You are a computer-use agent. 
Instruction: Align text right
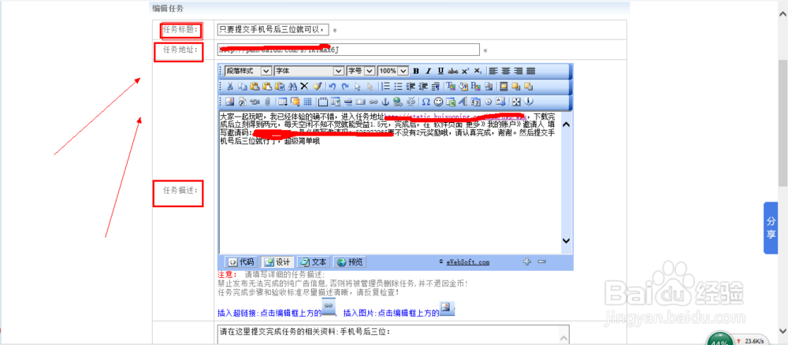519,71
